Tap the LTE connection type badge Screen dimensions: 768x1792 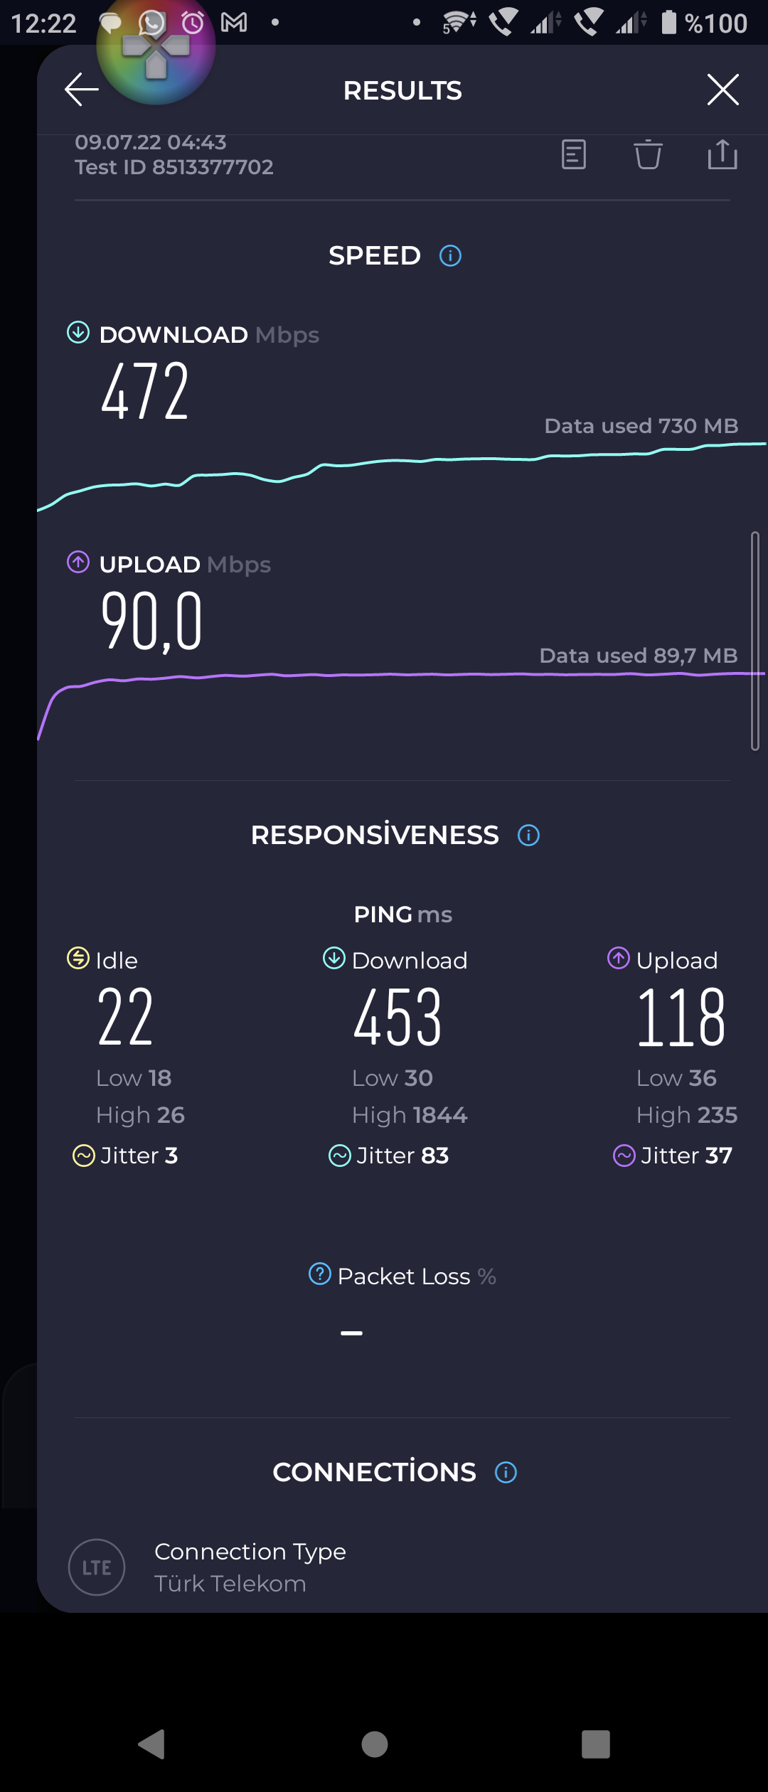(97, 1567)
